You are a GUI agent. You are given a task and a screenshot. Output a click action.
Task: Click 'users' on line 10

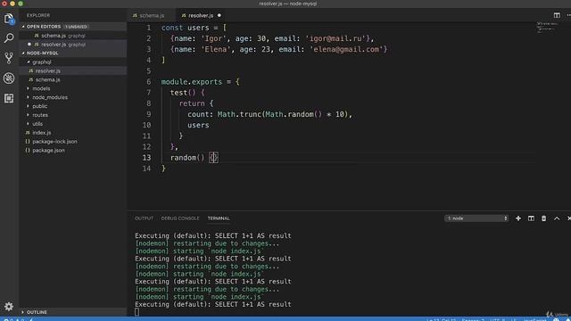(198, 125)
